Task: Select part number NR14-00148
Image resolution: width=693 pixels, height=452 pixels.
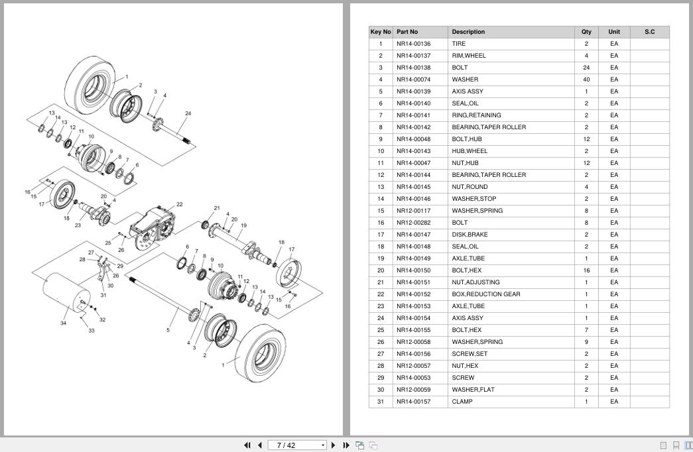Action: click(413, 247)
